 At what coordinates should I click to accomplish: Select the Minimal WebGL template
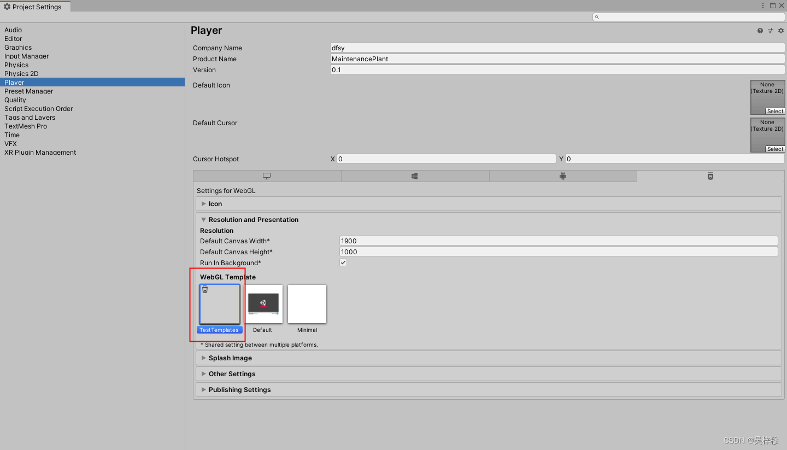[x=307, y=303]
